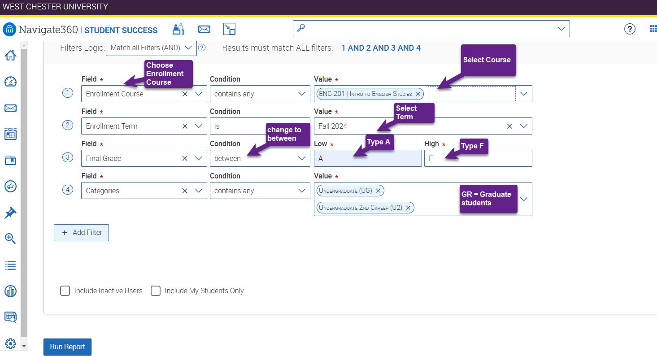The image size is (657, 356).
Task: Open the Filters Logic dropdown
Action: 151,48
